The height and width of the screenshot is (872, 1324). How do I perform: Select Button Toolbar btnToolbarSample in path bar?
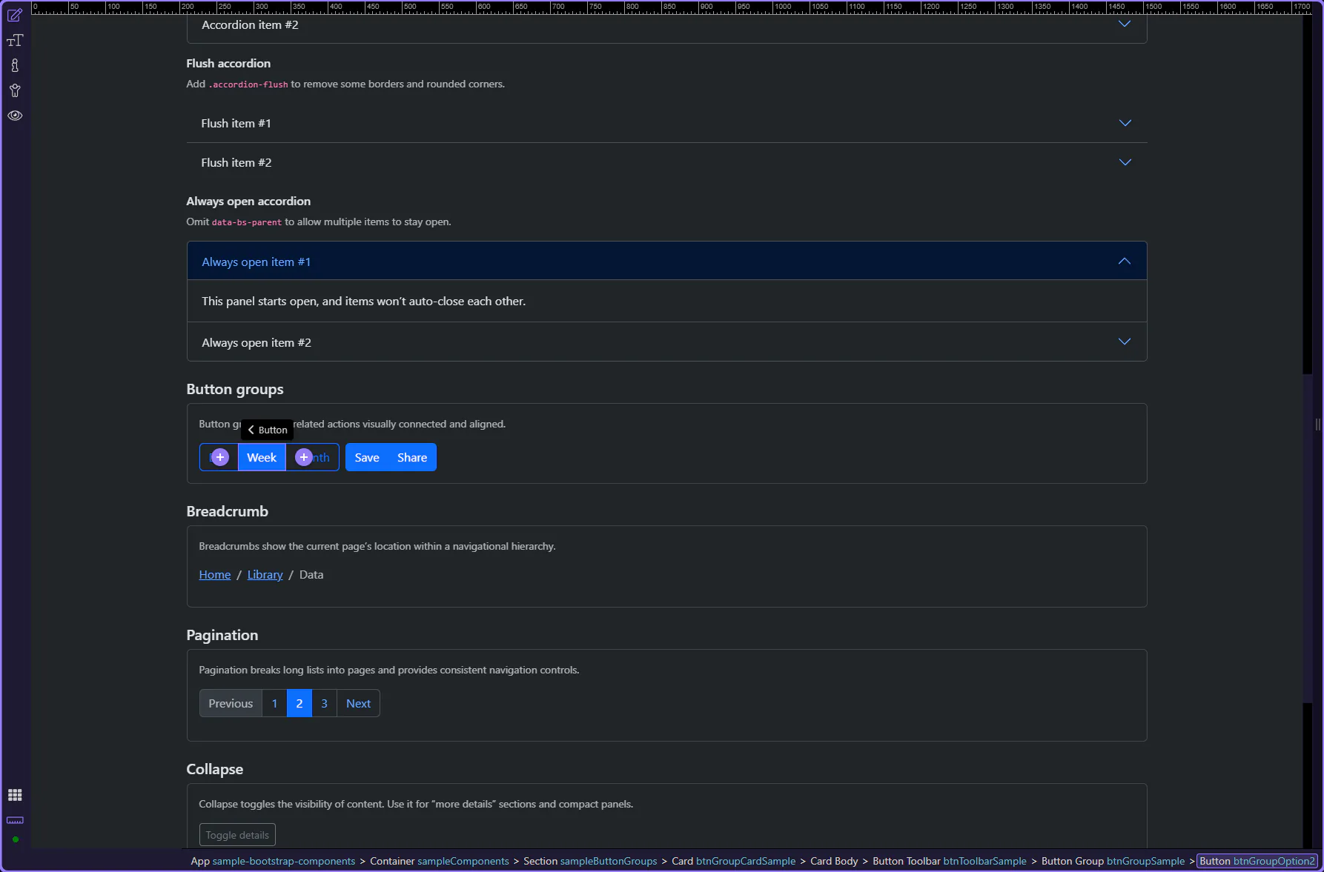point(949,861)
